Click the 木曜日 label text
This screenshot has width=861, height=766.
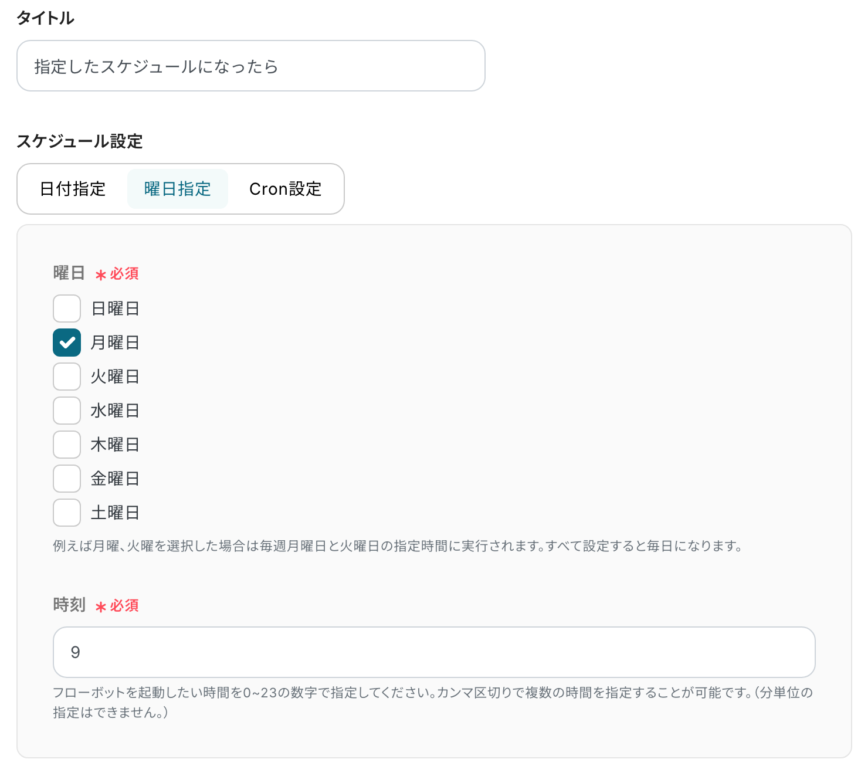[115, 445]
